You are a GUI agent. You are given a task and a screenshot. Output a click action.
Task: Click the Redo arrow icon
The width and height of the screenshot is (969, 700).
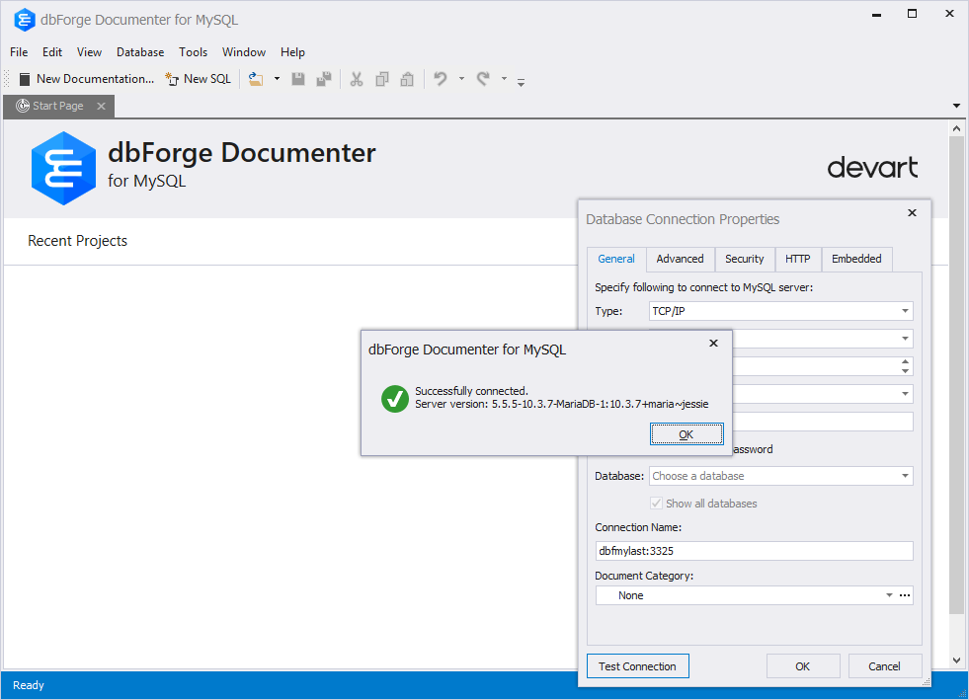pyautogui.click(x=483, y=79)
